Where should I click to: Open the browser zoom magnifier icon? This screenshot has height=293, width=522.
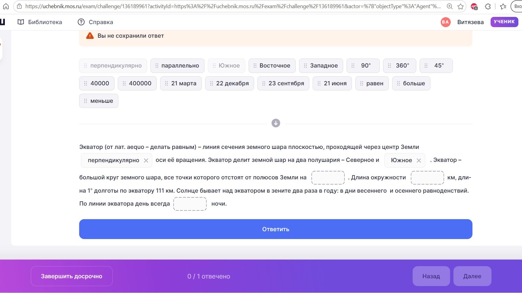click(x=449, y=6)
